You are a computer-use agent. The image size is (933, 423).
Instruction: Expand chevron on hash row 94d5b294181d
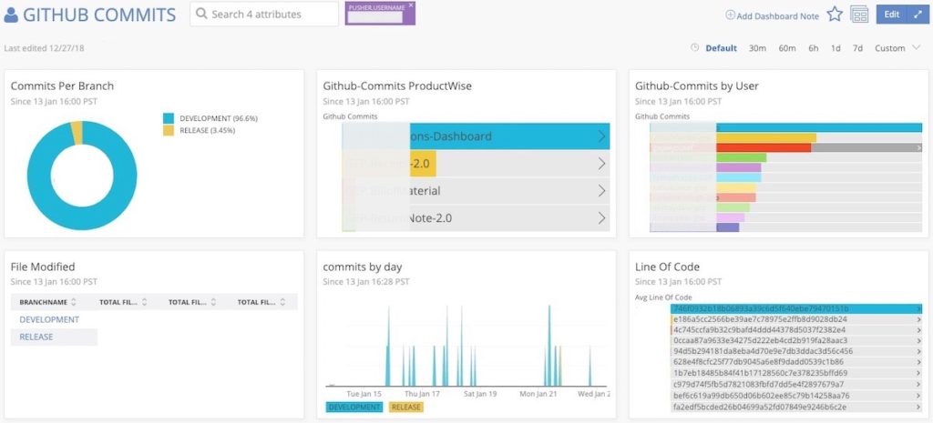tap(919, 352)
